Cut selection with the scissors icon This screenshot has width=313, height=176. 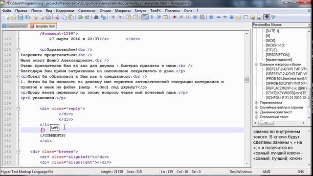click(57, 18)
